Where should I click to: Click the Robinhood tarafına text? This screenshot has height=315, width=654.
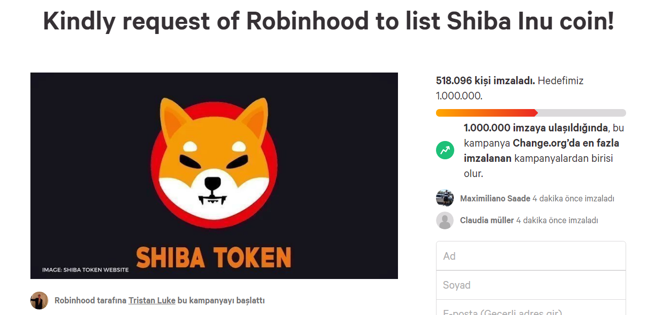pyautogui.click(x=90, y=300)
